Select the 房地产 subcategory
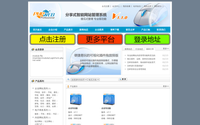 click(x=49, y=98)
